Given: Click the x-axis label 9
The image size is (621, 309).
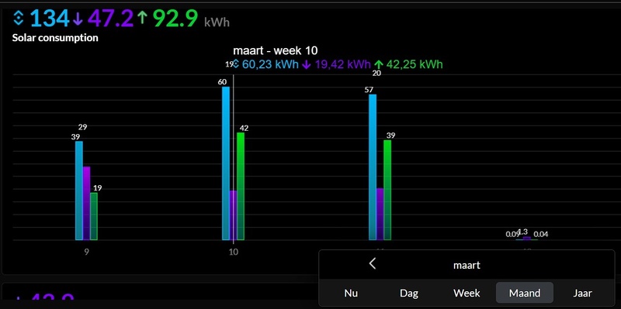Looking at the screenshot, I should 86,252.
